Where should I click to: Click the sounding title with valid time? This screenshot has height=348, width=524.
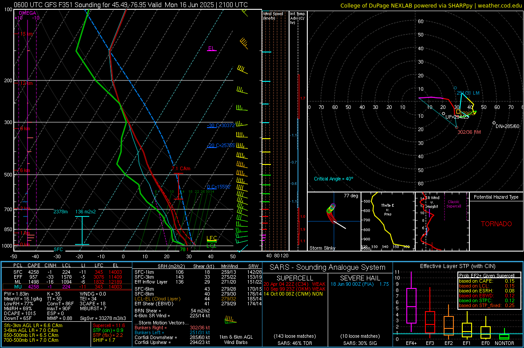(131, 5)
